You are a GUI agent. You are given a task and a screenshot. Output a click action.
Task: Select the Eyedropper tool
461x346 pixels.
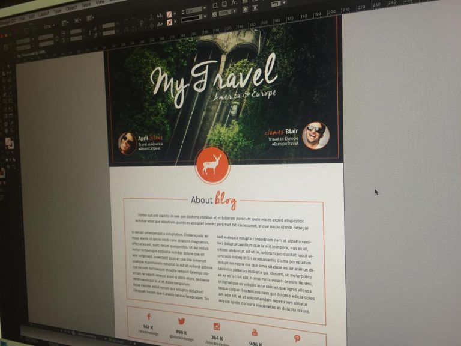pyautogui.click(x=12, y=123)
